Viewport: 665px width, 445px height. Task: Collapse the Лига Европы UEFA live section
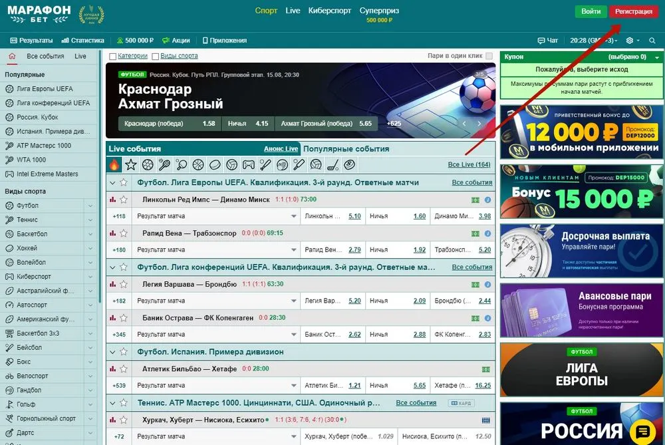(112, 182)
